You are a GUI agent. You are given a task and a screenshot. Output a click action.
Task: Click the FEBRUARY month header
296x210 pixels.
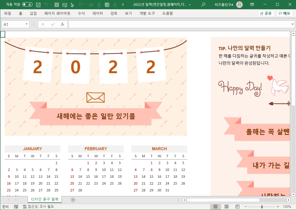96,149
